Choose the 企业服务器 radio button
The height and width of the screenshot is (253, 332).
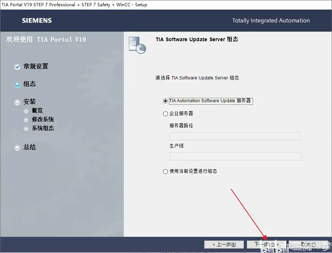click(165, 114)
